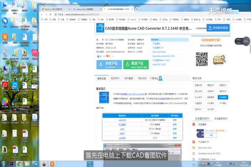Click the blue publish software (发布软件) button
251x167 pixels.
coord(218,28)
